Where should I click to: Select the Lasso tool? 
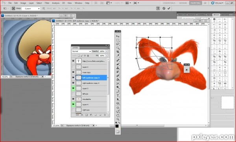(x=118, y=44)
